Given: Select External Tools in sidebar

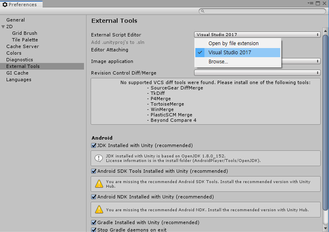Looking at the screenshot, I should coord(42,66).
